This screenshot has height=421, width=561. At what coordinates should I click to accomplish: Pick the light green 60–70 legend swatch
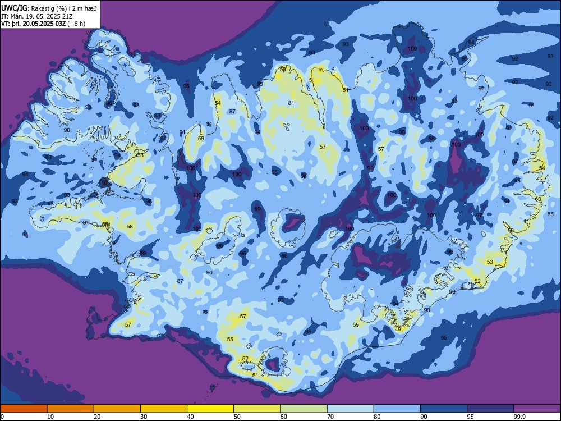coord(304,409)
